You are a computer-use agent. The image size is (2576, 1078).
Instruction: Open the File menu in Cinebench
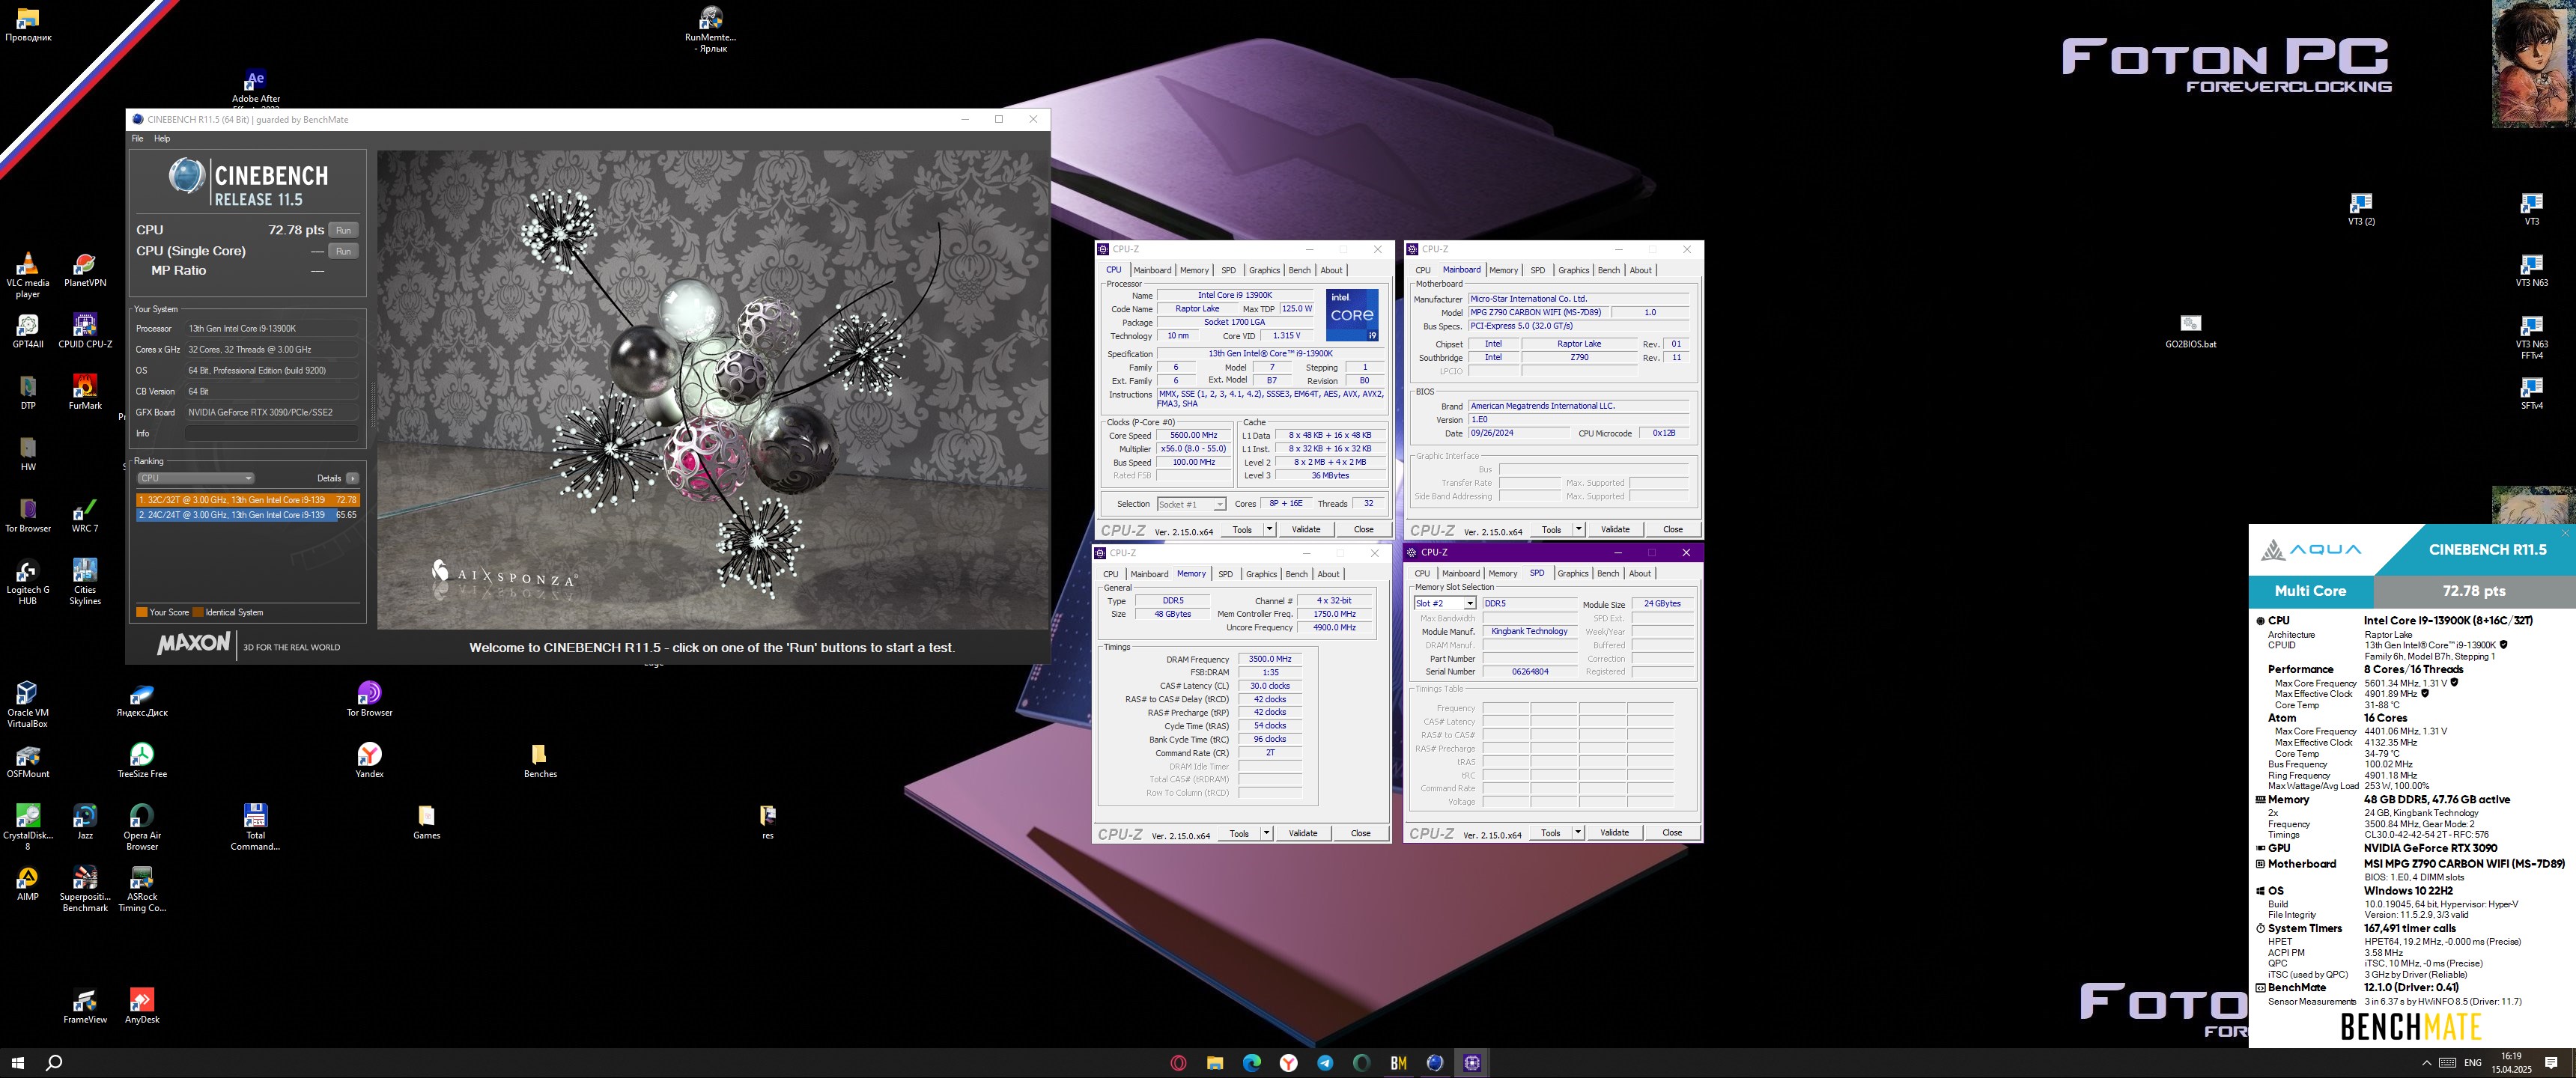point(137,139)
